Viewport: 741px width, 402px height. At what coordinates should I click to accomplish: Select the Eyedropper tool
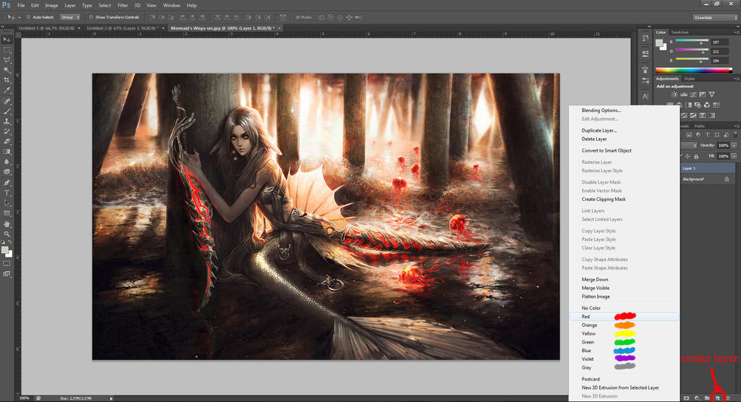[7, 90]
